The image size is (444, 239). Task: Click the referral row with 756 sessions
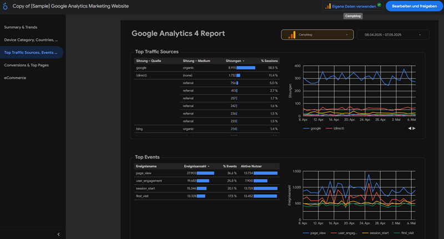tap(230, 83)
